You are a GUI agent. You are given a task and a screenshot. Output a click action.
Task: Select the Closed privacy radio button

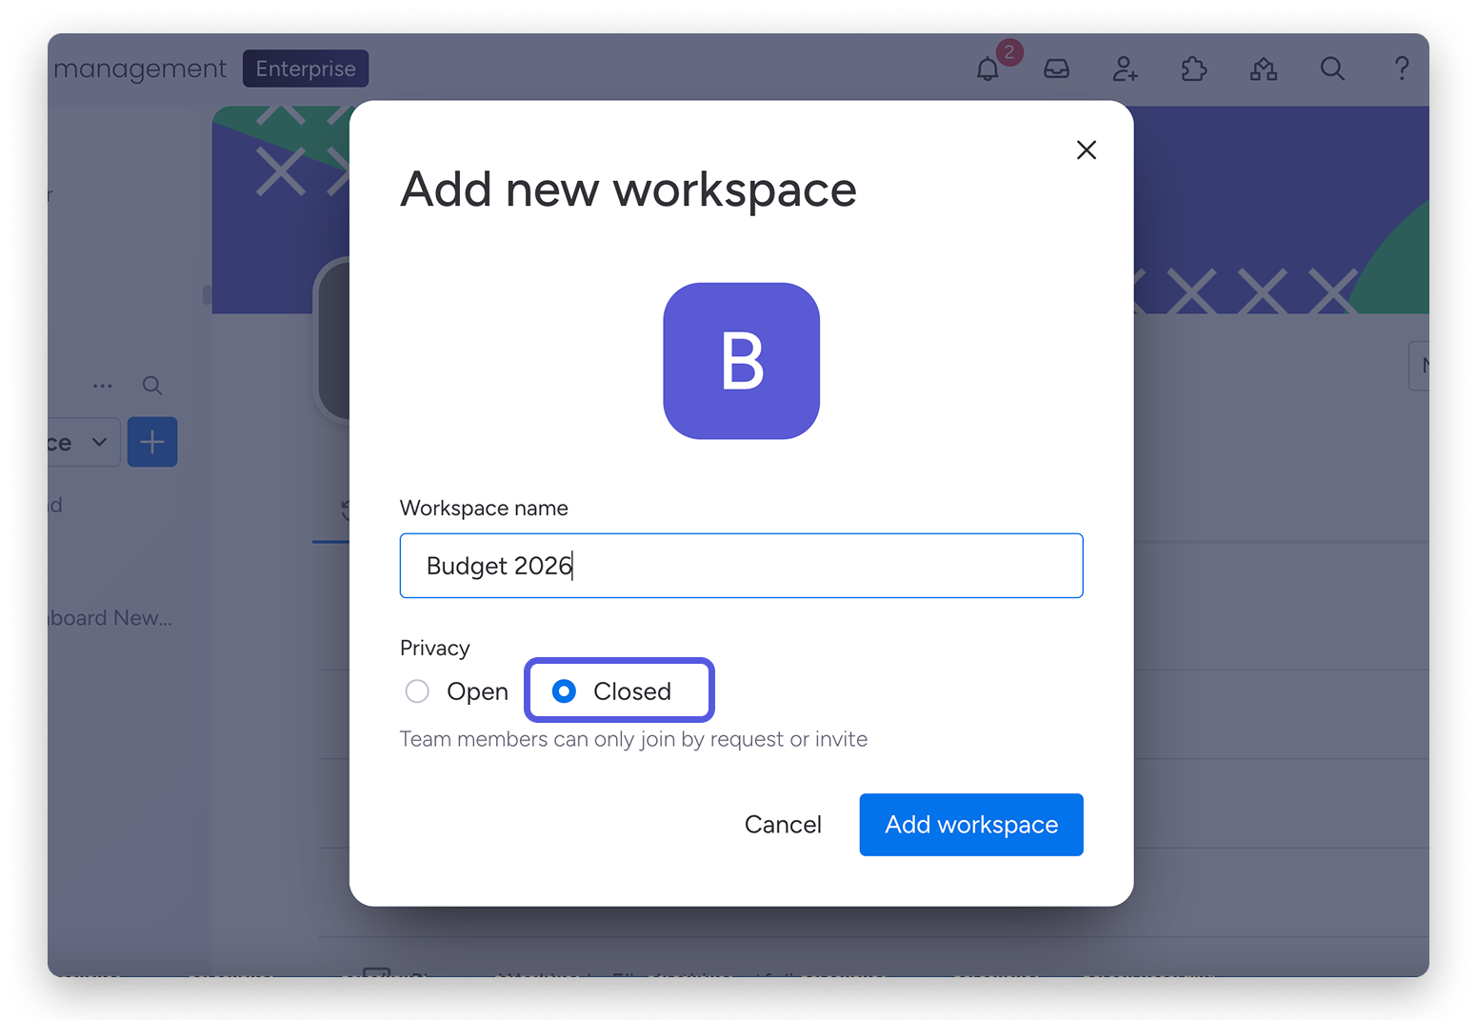click(x=564, y=691)
